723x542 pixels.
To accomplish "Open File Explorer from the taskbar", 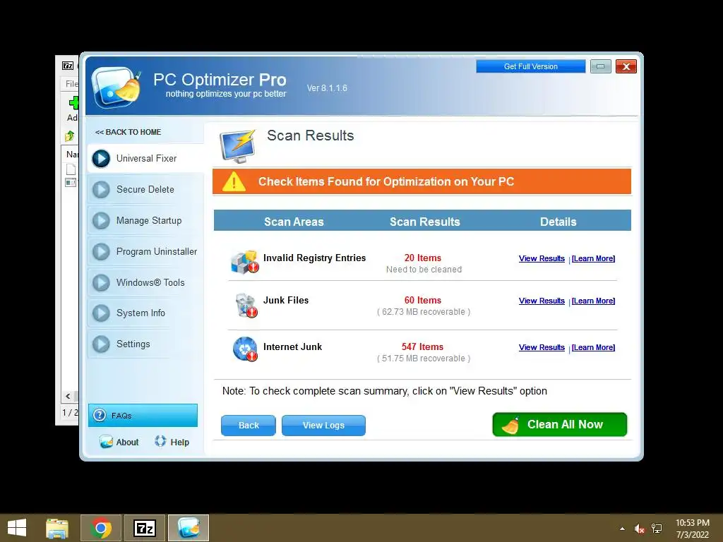I will point(57,528).
